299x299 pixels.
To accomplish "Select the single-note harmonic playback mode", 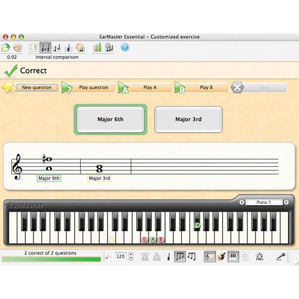I will tap(169, 257).
